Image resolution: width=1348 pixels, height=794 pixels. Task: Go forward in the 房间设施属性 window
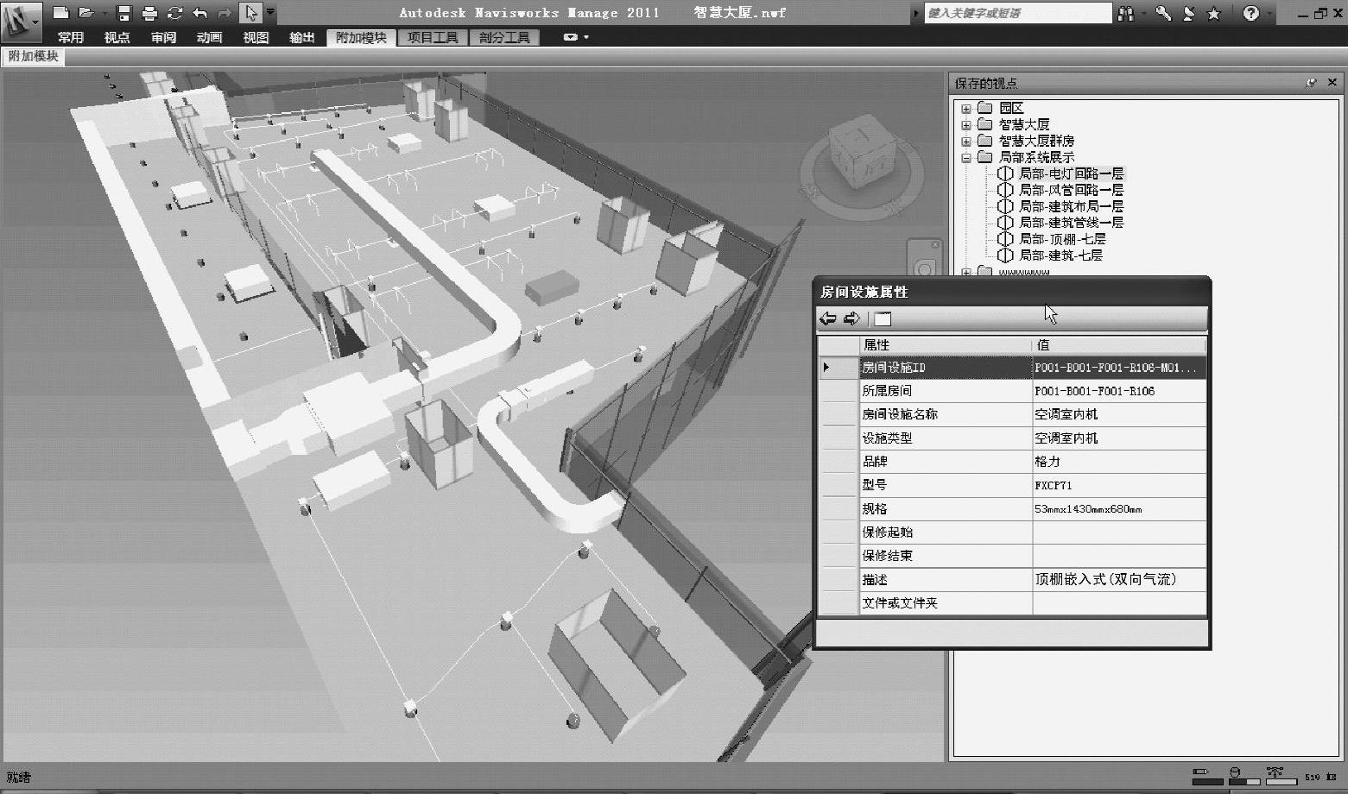coord(851,319)
